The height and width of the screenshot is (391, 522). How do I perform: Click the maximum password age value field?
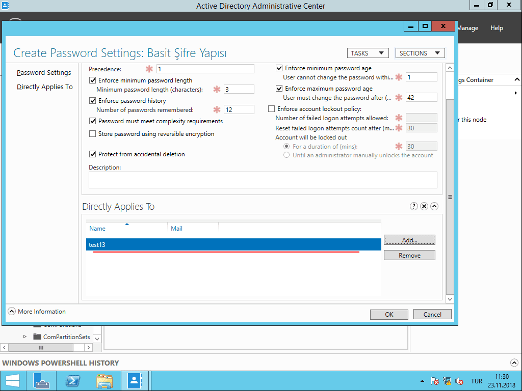[x=421, y=97]
